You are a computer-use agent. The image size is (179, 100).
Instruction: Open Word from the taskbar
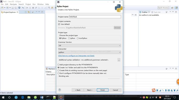click(x=42, y=97)
